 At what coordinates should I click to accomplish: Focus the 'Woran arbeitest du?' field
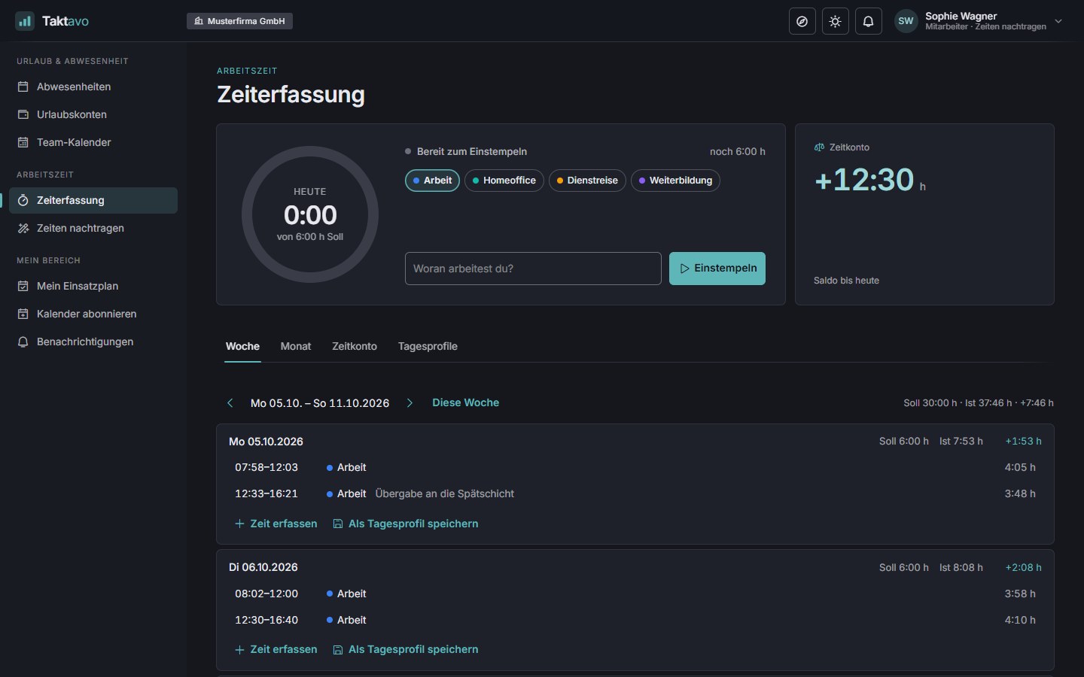pyautogui.click(x=533, y=269)
